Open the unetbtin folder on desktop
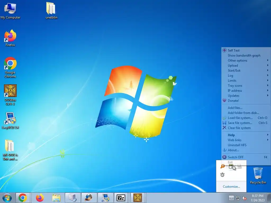The image size is (271, 203). coord(51,11)
